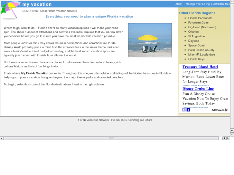Click the Florida Vacations Network footer address
The height and width of the screenshot is (175, 234).
tap(115, 120)
